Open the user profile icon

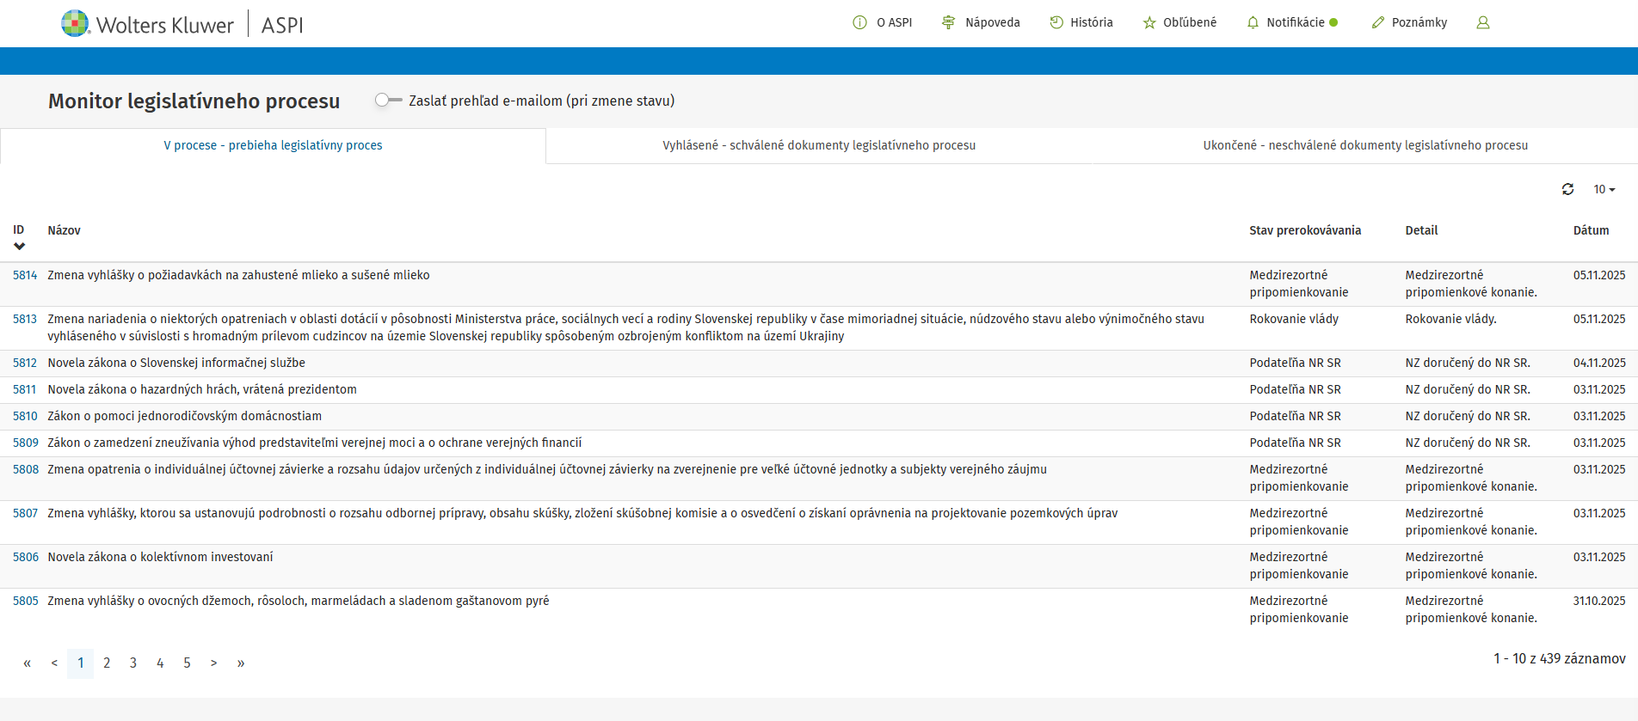1482,22
